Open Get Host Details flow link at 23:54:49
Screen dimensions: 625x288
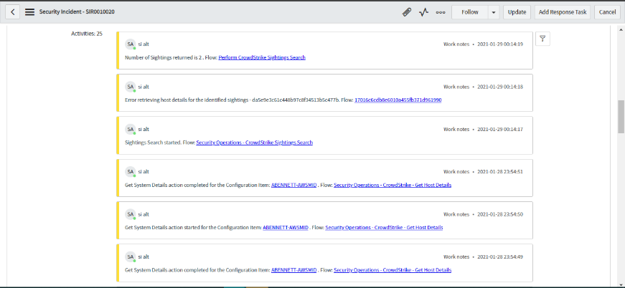point(393,270)
